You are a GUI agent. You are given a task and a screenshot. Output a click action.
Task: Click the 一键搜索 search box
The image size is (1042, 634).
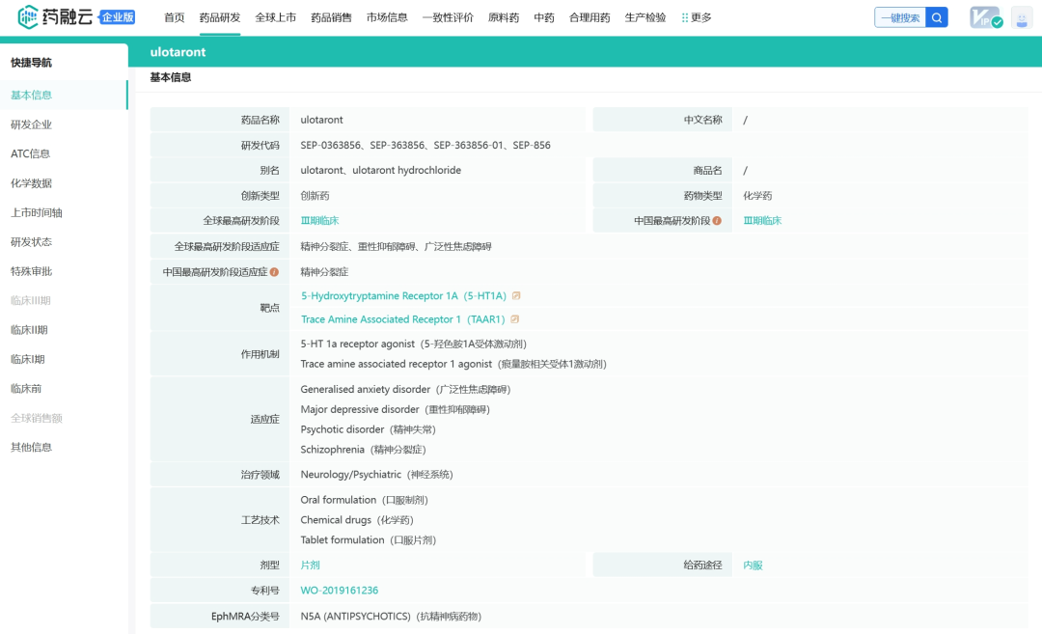coord(900,17)
